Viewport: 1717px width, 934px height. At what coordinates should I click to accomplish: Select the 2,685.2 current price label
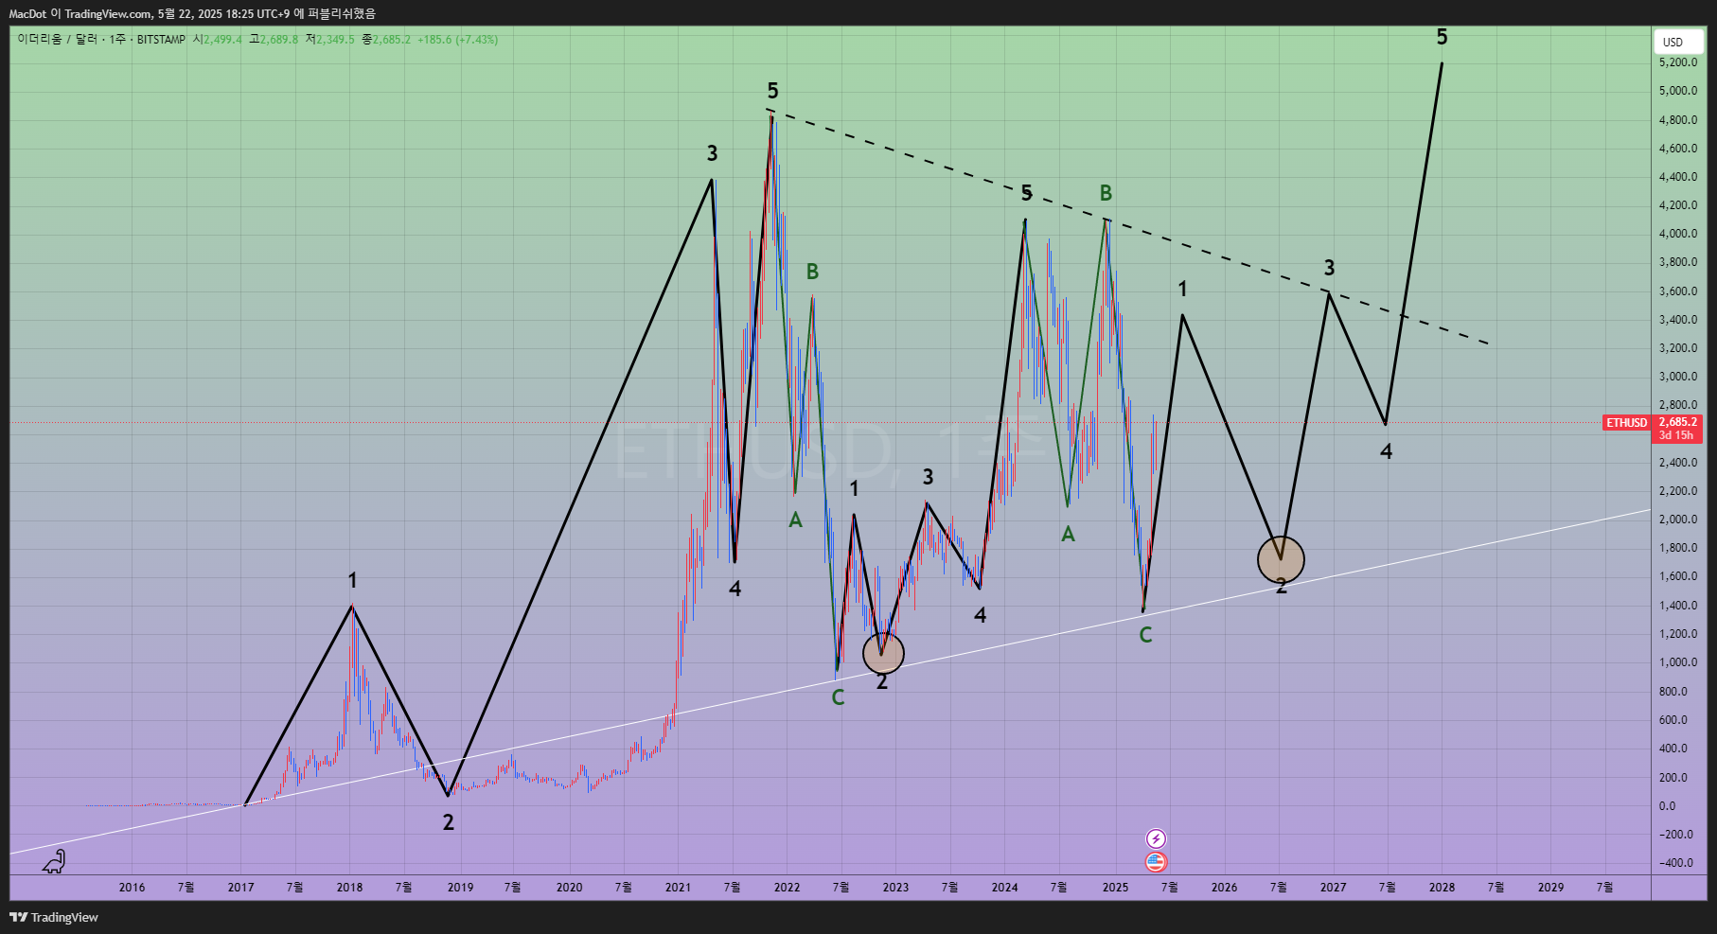point(1677,422)
